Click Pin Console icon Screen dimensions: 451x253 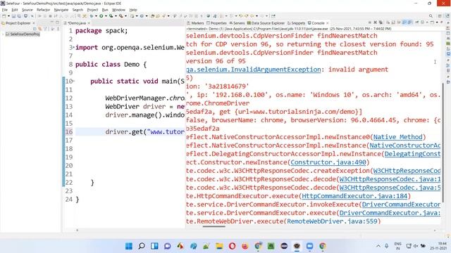(417, 22)
